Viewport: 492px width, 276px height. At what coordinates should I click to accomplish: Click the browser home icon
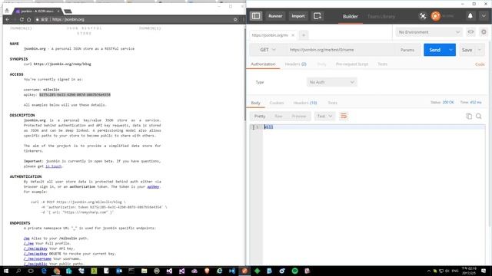pyautogui.click(x=29, y=19)
